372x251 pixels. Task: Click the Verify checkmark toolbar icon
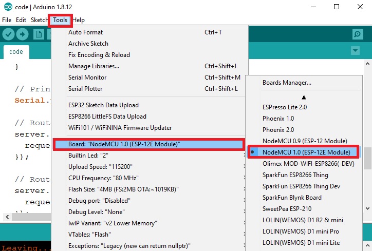[x=9, y=34]
